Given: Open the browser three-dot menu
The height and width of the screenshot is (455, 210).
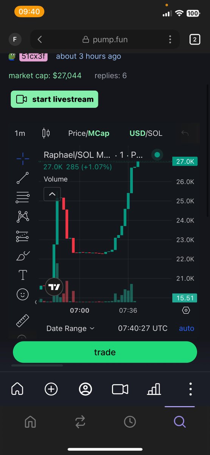Looking at the screenshot, I should tap(170, 39).
